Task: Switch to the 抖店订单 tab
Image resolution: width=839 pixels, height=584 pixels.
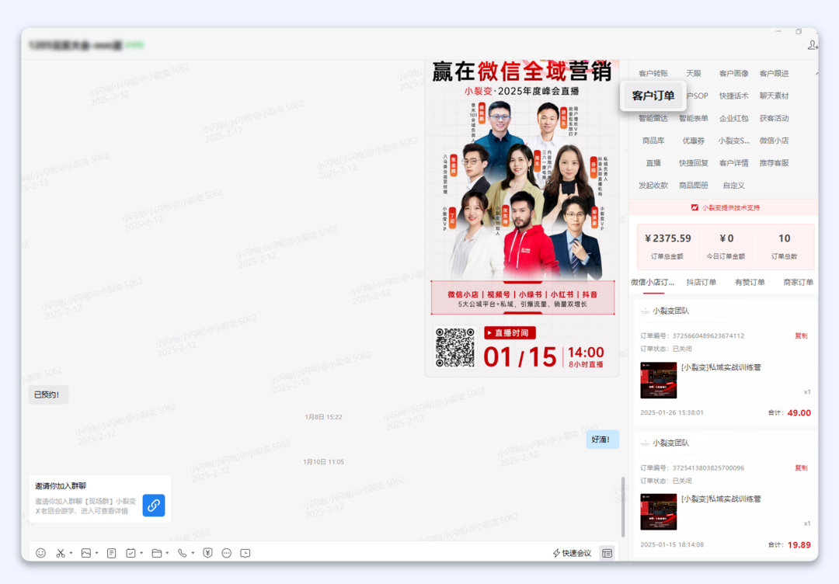Action: click(701, 283)
